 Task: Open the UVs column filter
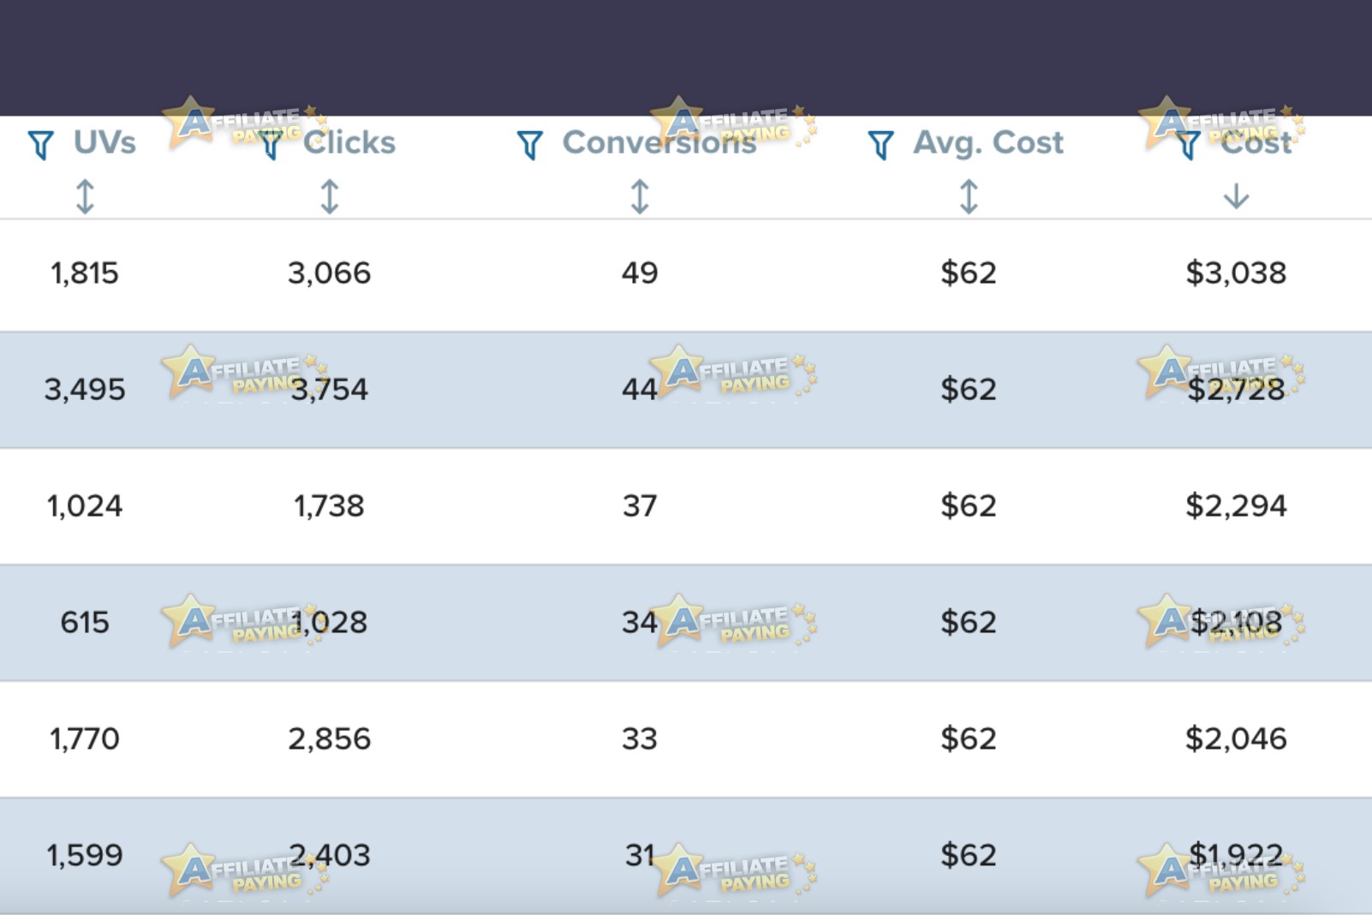pyautogui.click(x=40, y=145)
